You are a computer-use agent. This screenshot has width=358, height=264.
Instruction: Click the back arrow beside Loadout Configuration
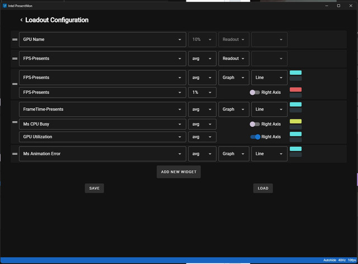21,20
